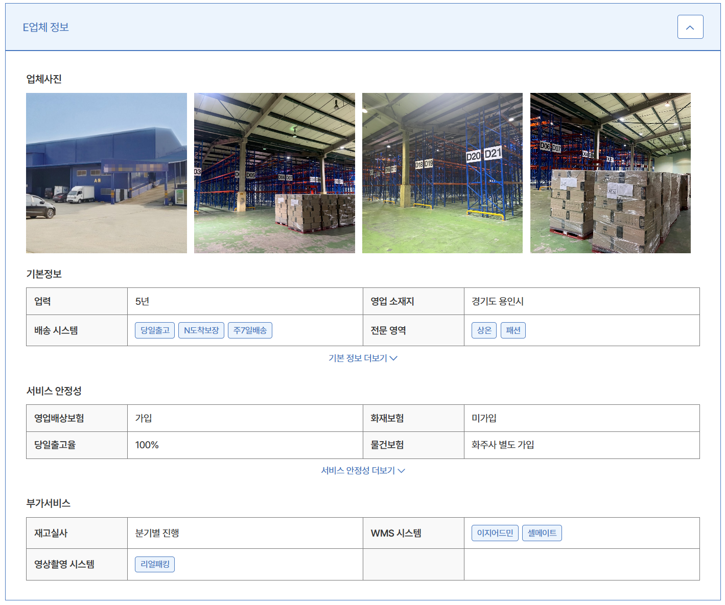Click the 경기도 용인시 value
This screenshot has width=725, height=605.
click(x=498, y=301)
